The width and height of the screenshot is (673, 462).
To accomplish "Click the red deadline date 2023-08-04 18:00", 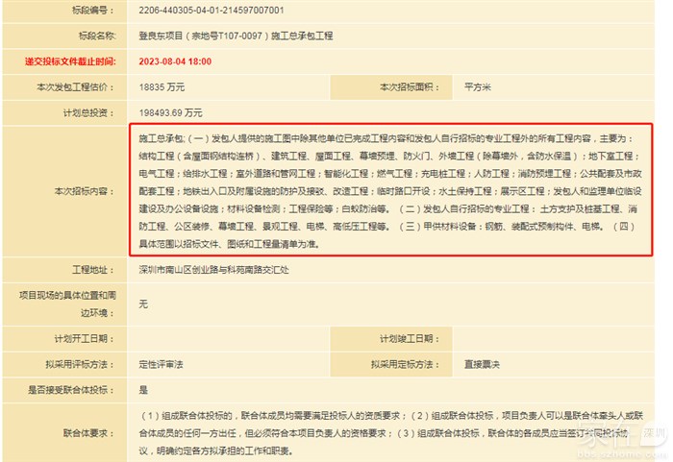I will pos(175,61).
